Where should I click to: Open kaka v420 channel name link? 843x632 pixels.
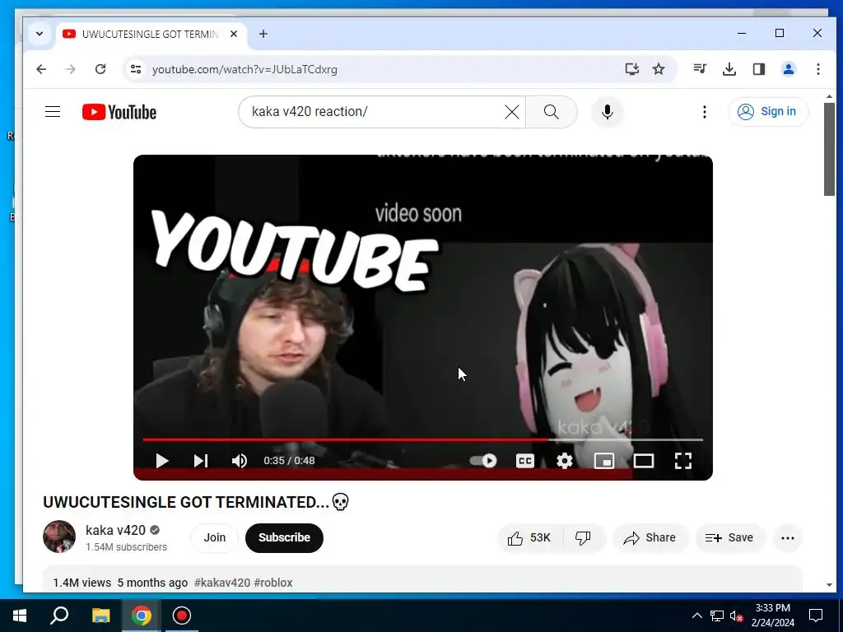click(115, 531)
